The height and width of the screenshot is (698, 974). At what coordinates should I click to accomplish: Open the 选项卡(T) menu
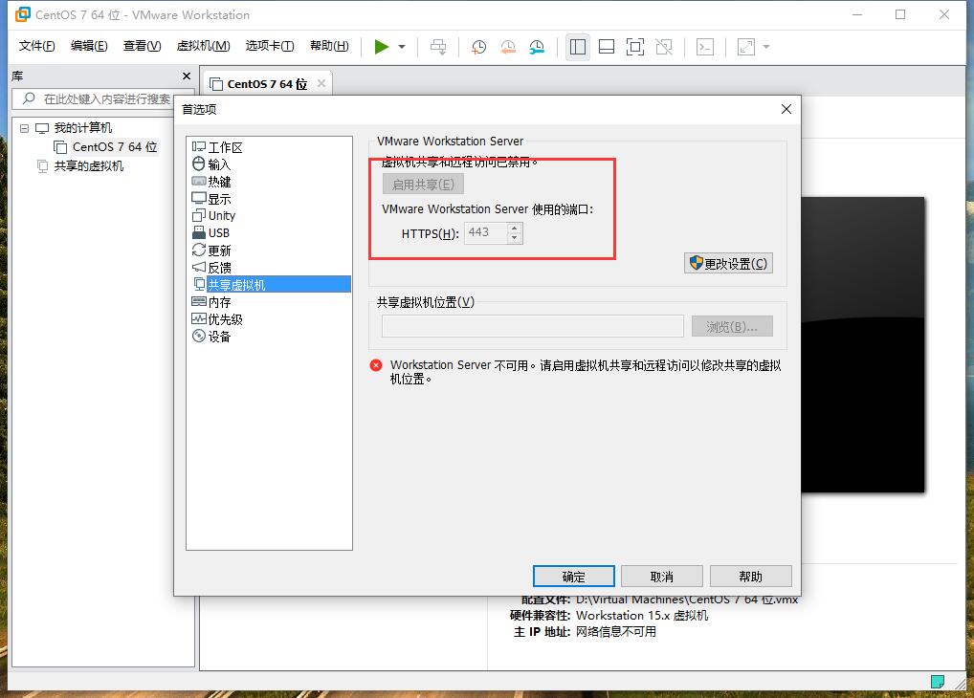click(x=270, y=46)
